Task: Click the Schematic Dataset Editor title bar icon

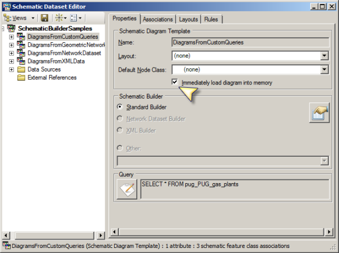Action: [7, 6]
